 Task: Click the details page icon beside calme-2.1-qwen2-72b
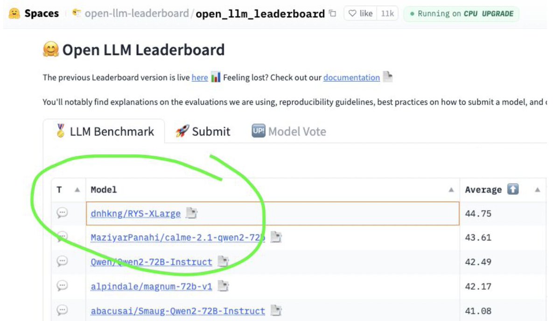[x=276, y=238]
